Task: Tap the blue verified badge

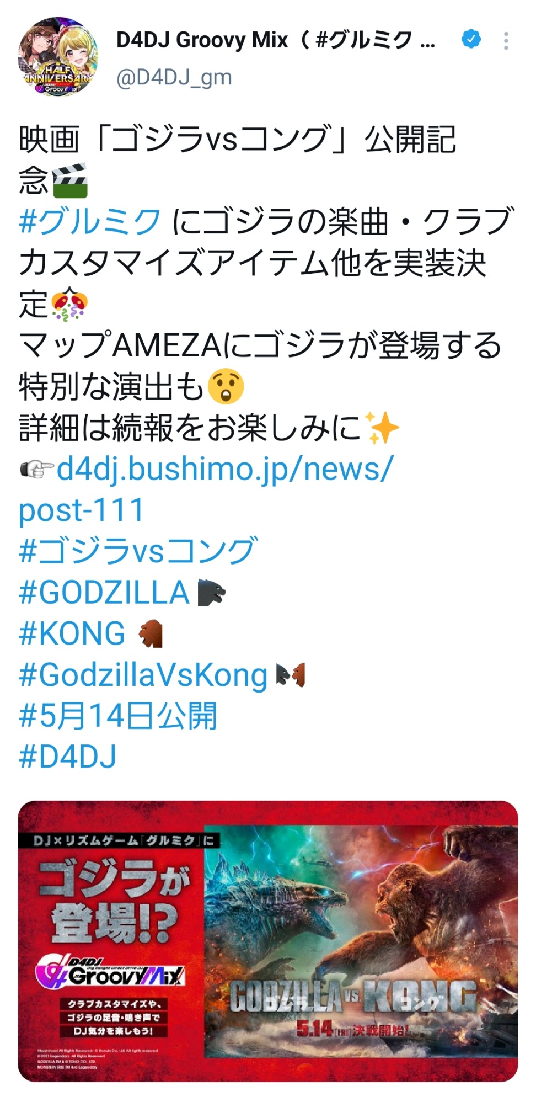Action: pos(470,39)
